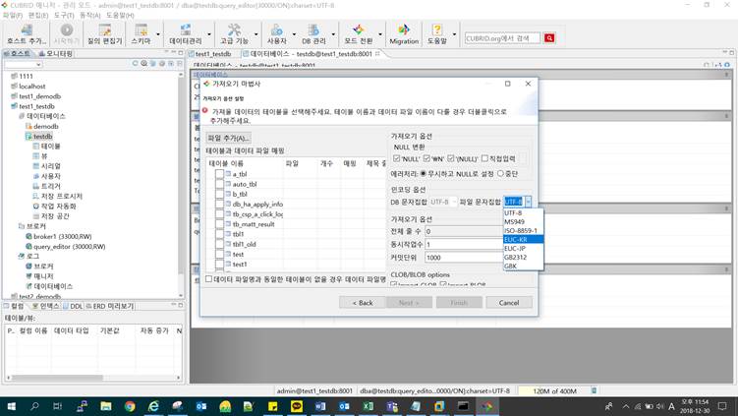Switch to the 모니터링 tab
The width and height of the screenshot is (738, 416).
coord(56,54)
